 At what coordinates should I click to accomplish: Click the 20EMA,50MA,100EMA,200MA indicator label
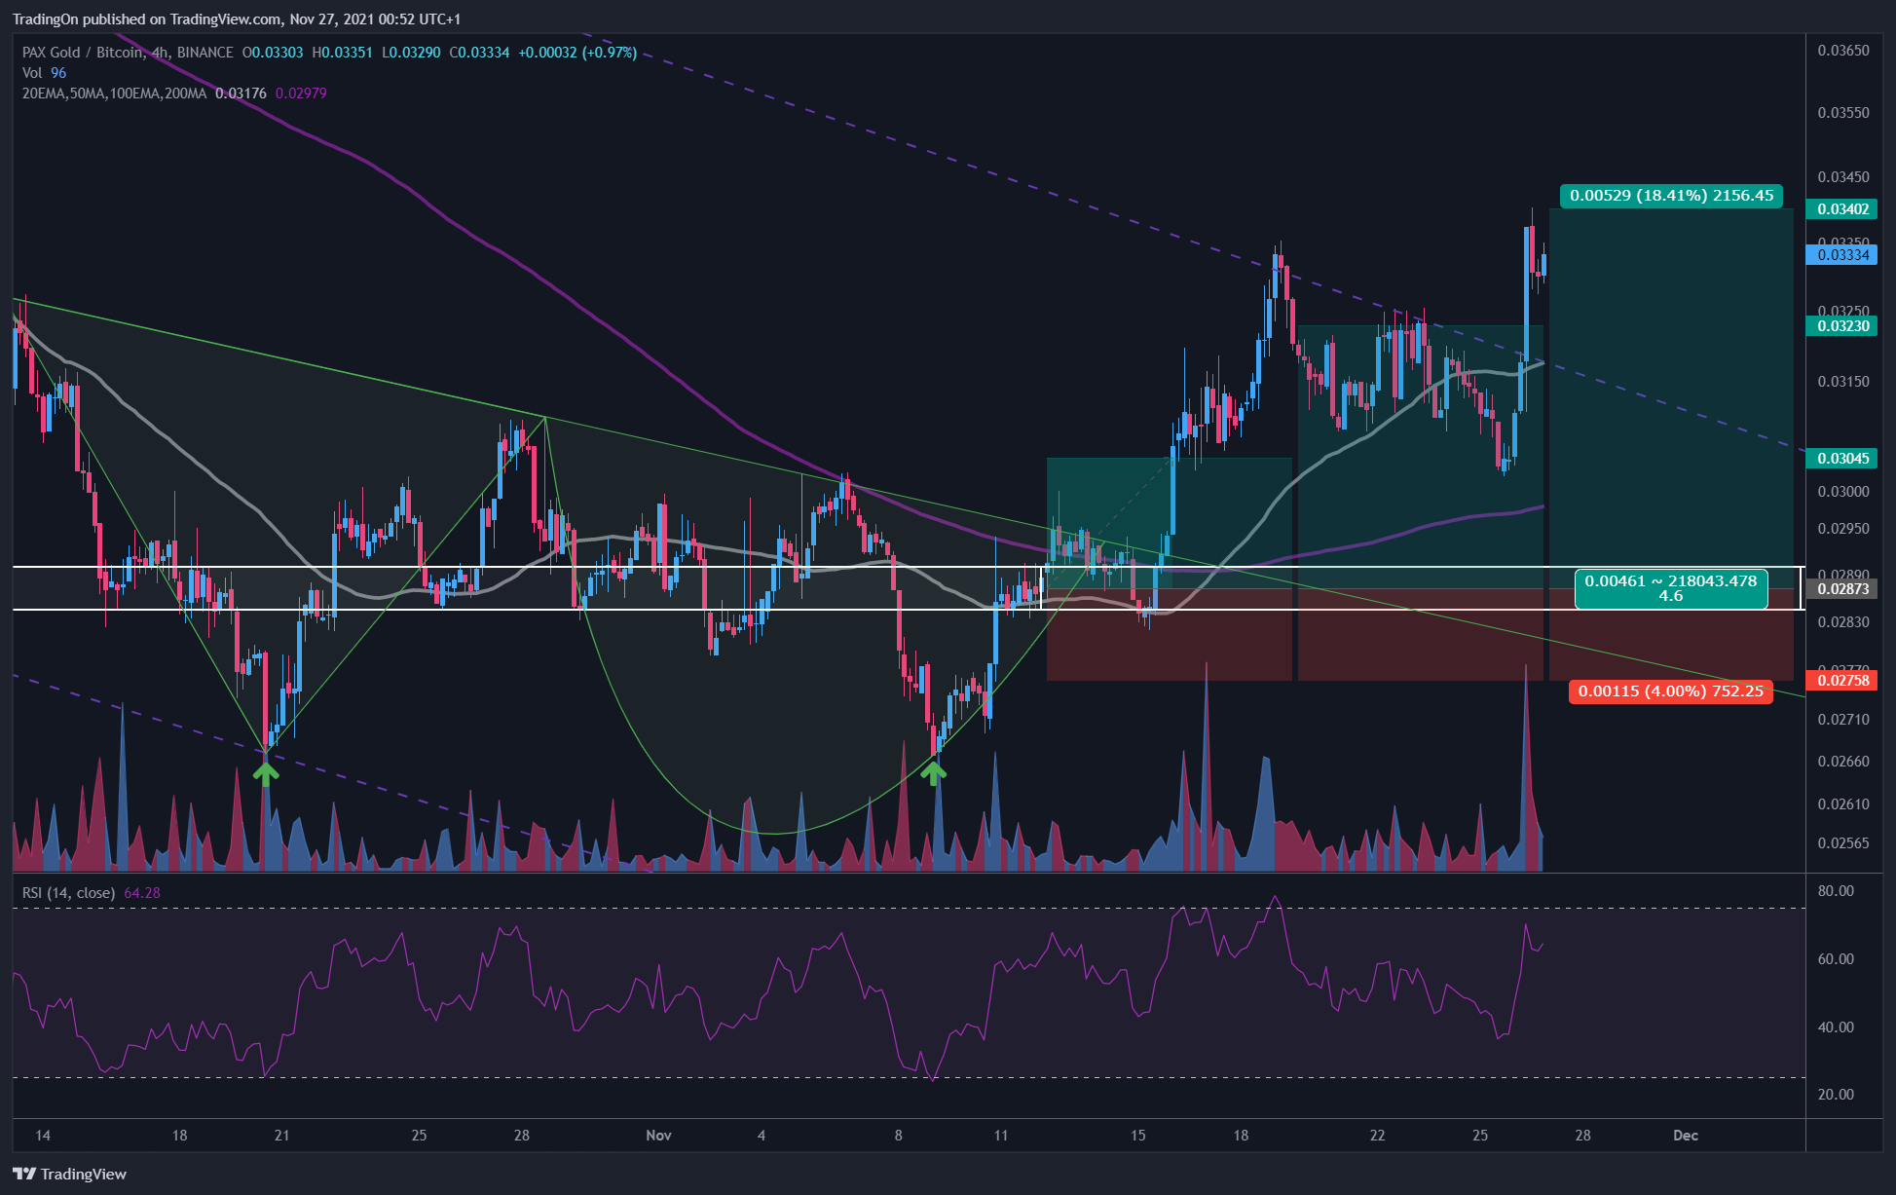point(114,93)
